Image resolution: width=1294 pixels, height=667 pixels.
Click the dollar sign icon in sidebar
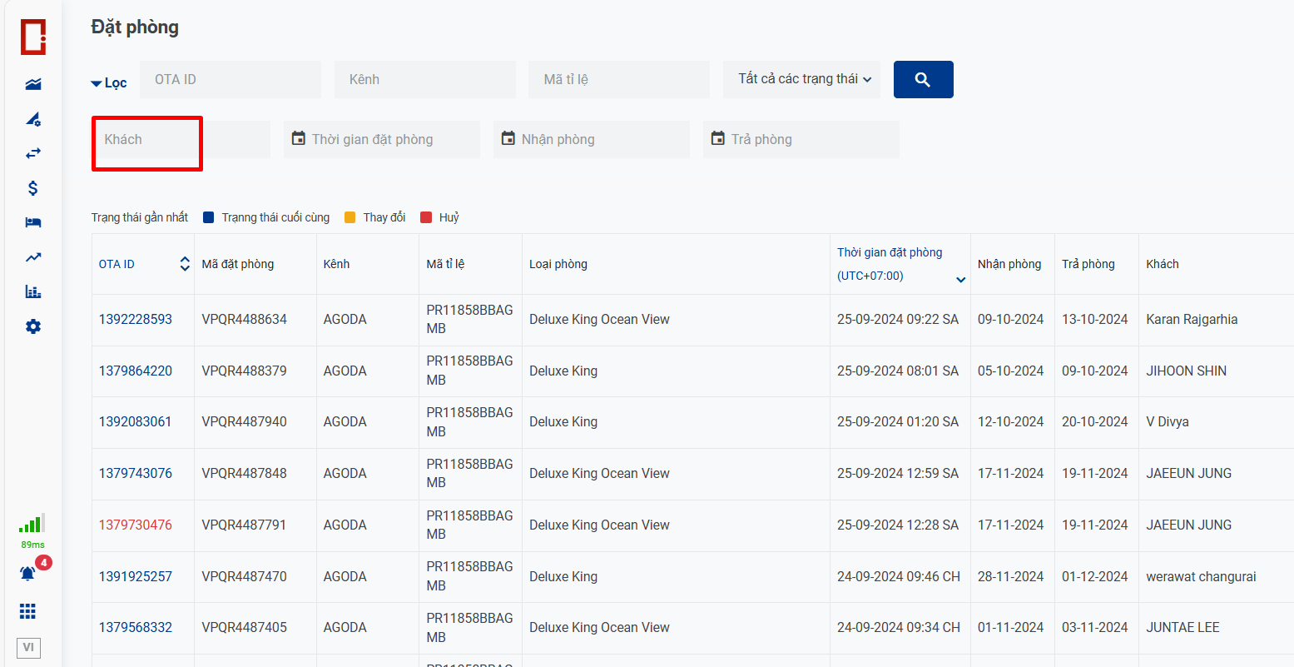(x=33, y=188)
